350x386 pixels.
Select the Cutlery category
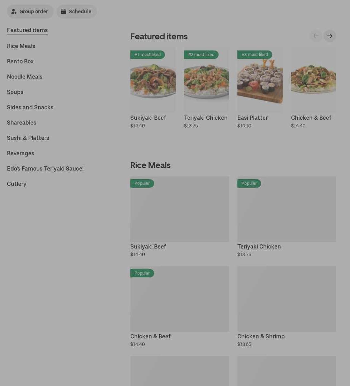point(17,184)
